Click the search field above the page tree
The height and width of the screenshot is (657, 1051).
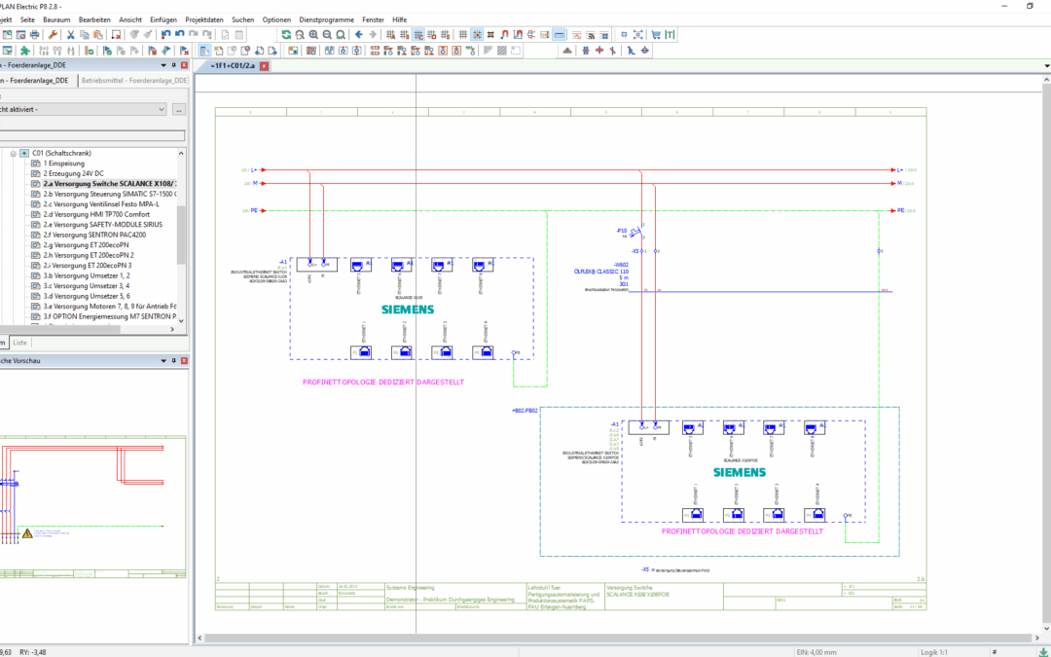coord(92,136)
